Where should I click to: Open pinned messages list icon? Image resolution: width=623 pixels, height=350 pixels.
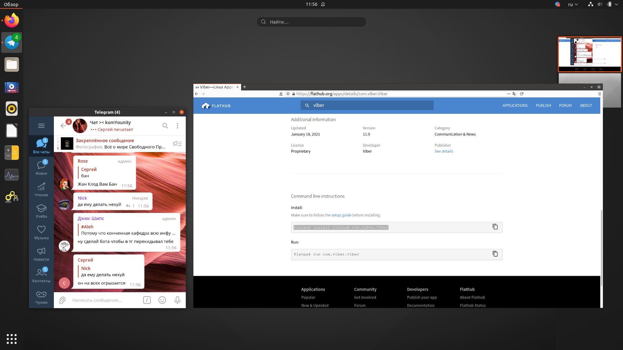[x=177, y=144]
